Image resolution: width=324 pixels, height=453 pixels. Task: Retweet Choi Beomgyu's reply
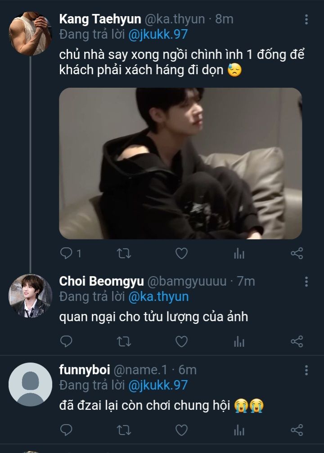click(x=124, y=342)
